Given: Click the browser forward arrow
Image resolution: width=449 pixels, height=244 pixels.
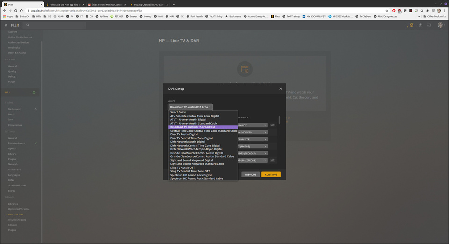Looking at the screenshot, I should [x=10, y=11].
